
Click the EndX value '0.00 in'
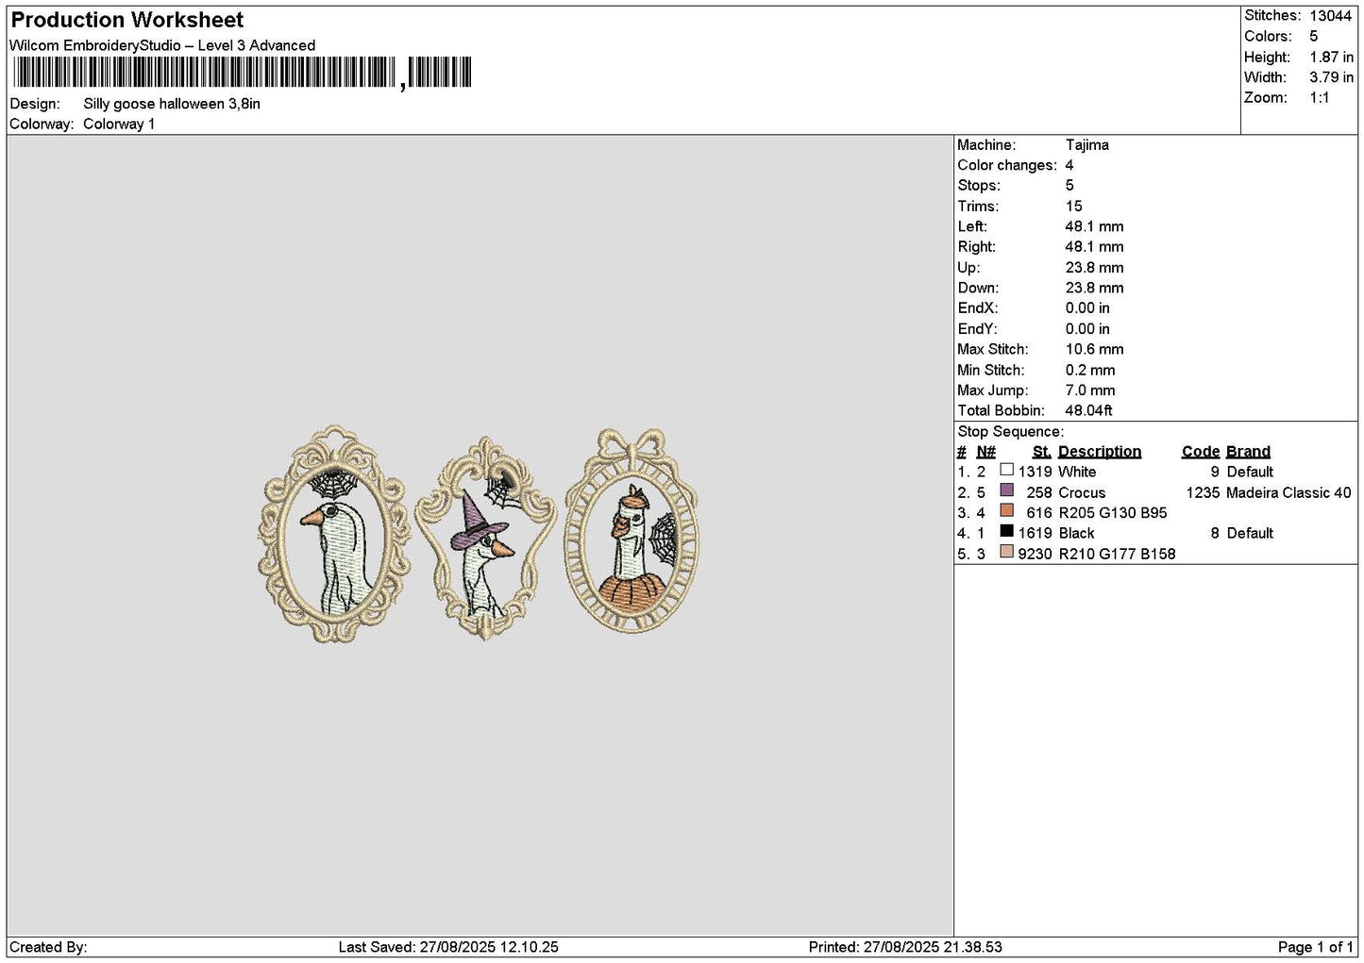pyautogui.click(x=1087, y=307)
